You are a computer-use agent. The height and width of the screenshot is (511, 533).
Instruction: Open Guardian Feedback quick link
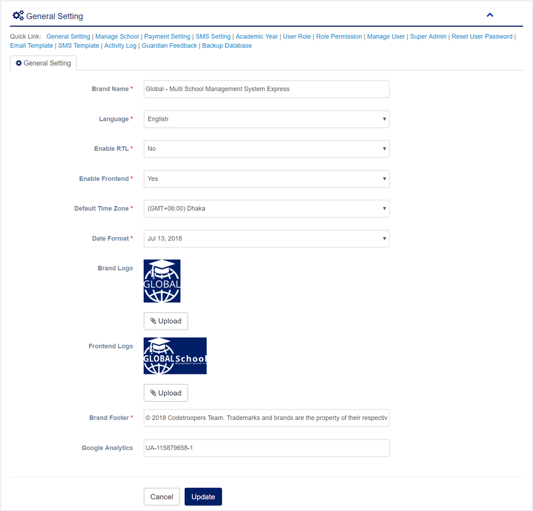click(169, 46)
